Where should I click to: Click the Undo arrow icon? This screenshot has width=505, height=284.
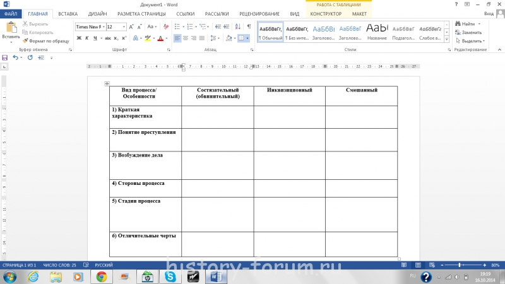[15, 57]
